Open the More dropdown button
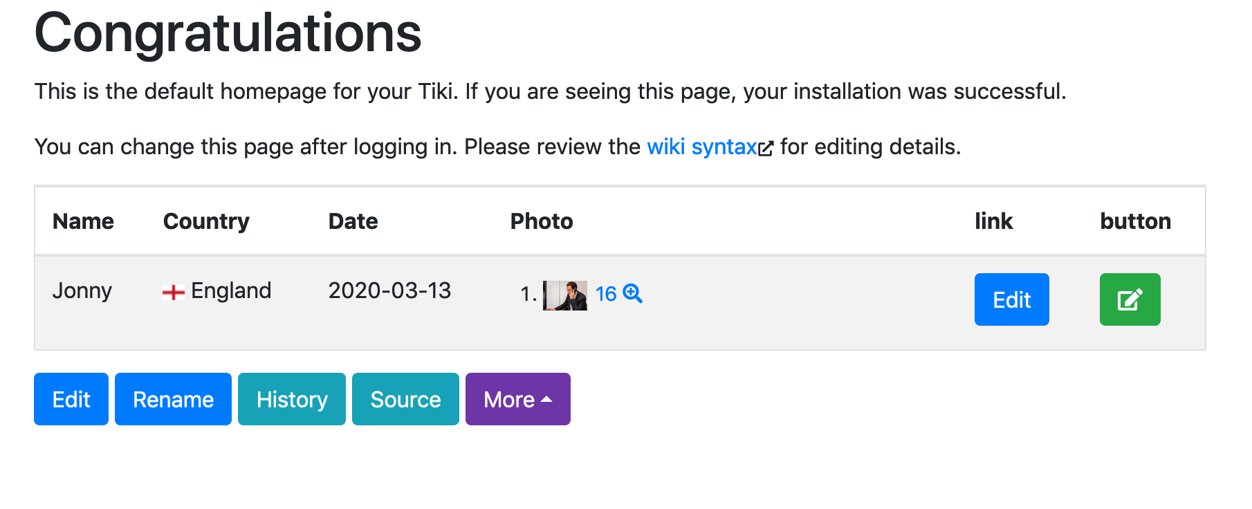The image size is (1252, 509). 517,399
